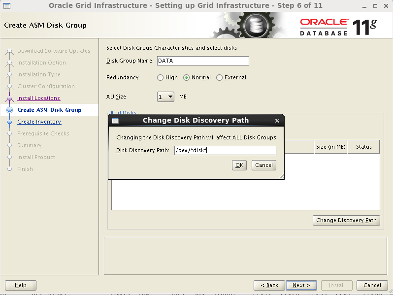Click the Summary step label
The width and height of the screenshot is (393, 295).
pos(30,145)
